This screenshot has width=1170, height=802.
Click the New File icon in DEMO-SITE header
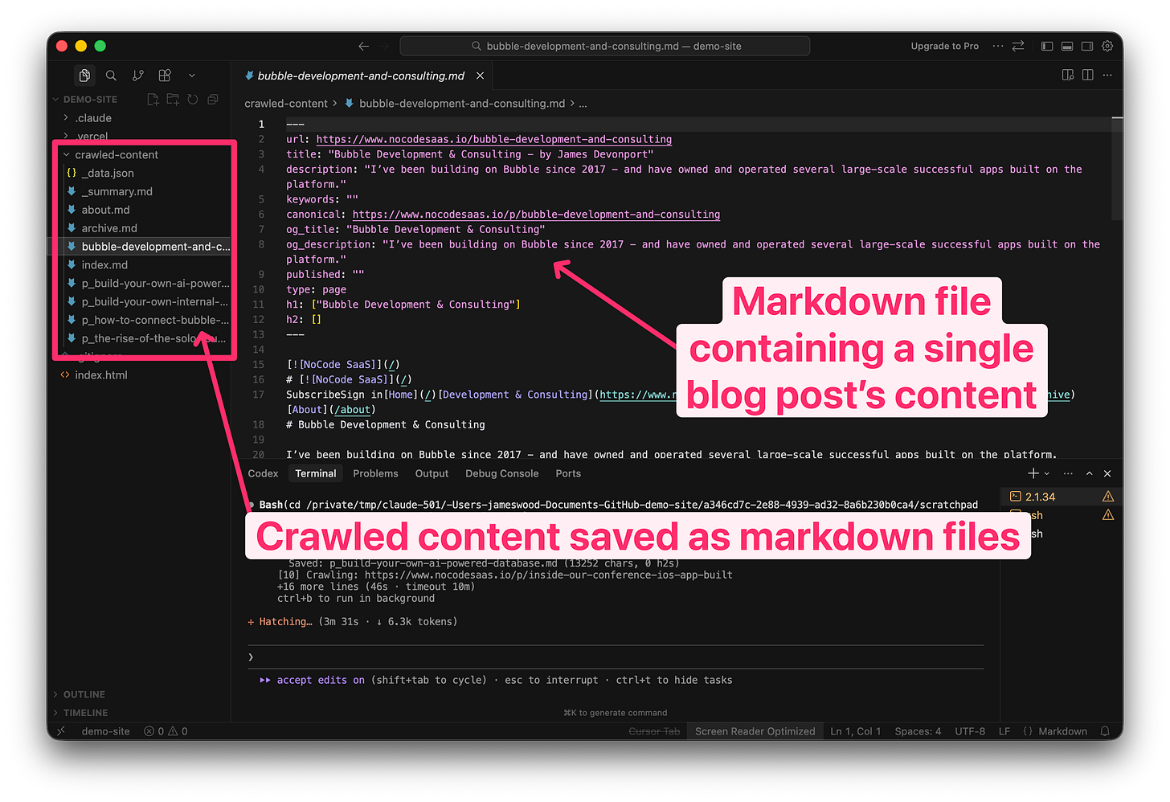[x=153, y=100]
